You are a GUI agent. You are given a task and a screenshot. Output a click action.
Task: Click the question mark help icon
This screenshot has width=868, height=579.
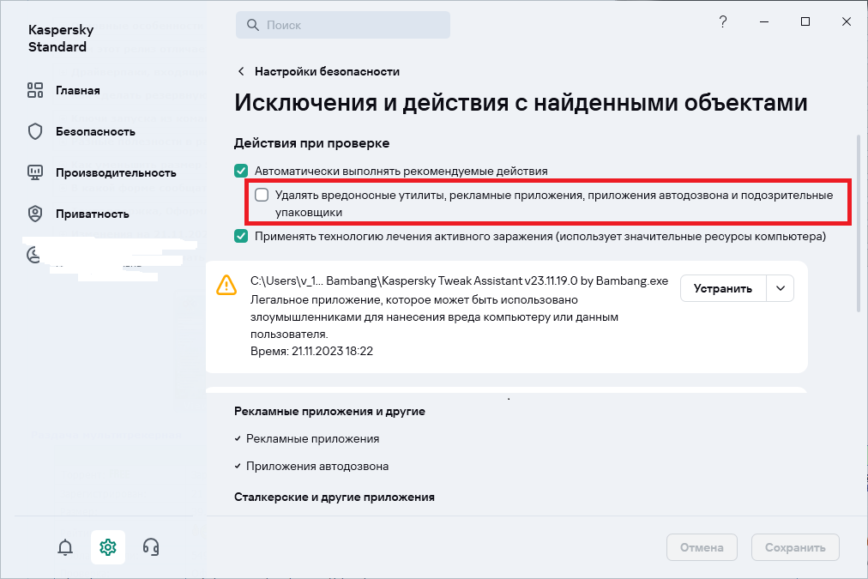(723, 22)
